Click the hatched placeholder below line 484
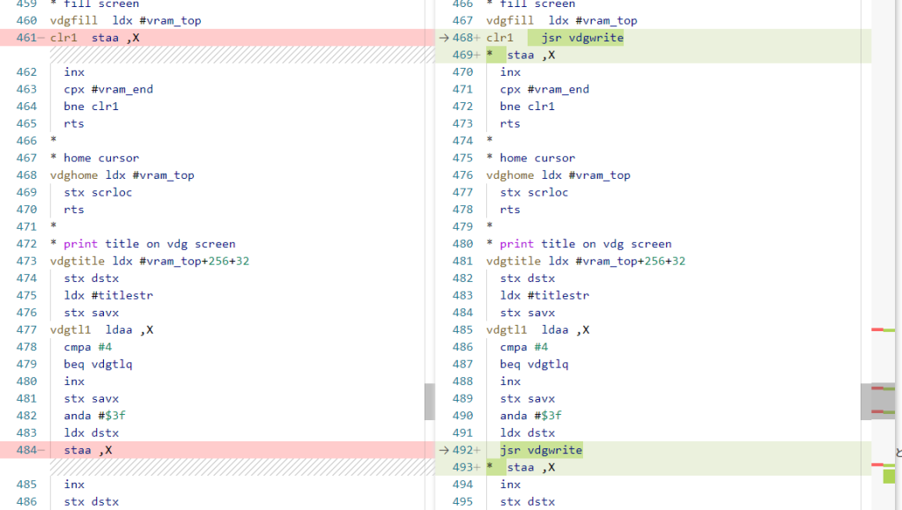 (236, 467)
